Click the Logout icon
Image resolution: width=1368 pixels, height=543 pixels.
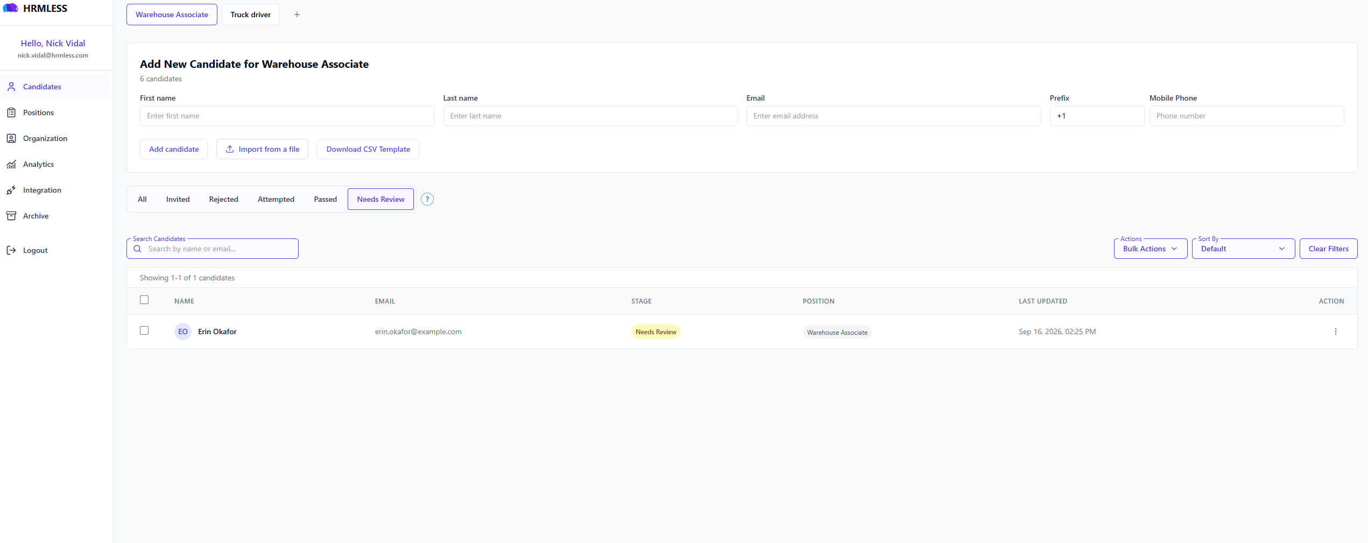click(x=11, y=250)
